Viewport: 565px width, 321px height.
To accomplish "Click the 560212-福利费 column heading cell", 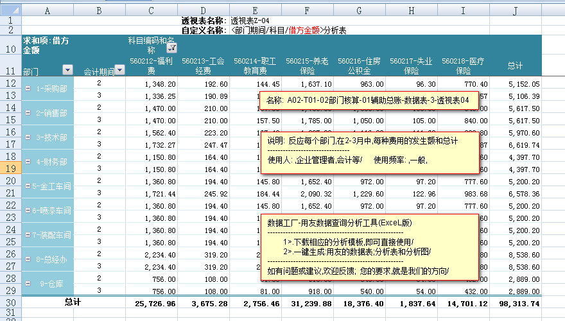I will 151,65.
